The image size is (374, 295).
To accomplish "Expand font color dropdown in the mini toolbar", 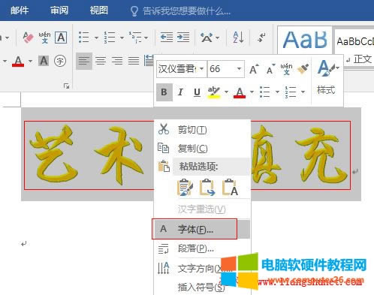I will 252,92.
